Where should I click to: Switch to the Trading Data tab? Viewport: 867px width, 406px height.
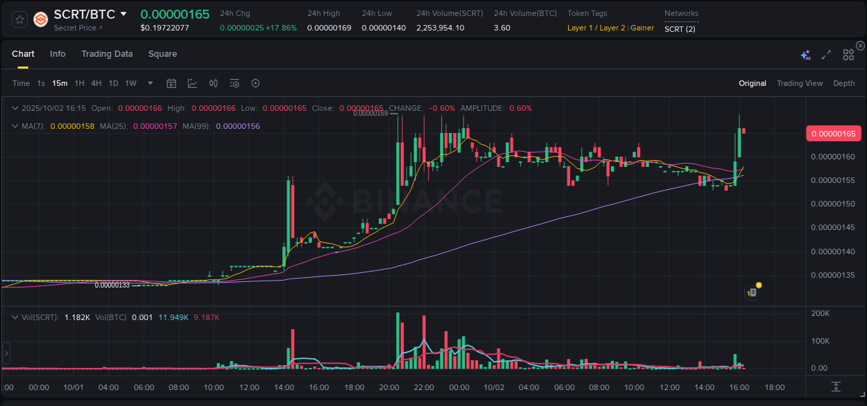pyautogui.click(x=107, y=54)
